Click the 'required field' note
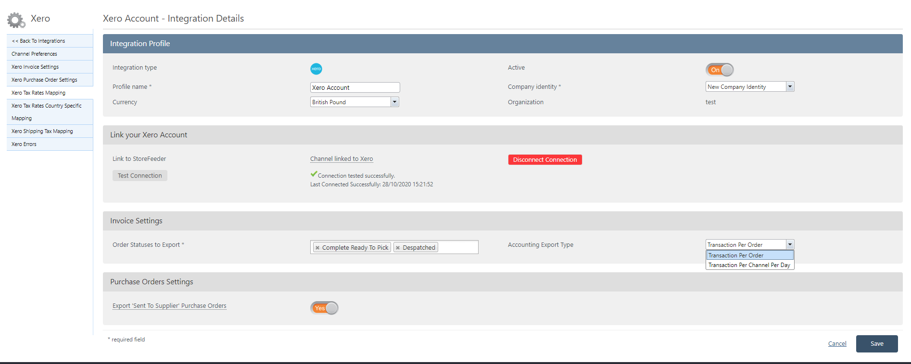The image size is (911, 364). pos(127,340)
